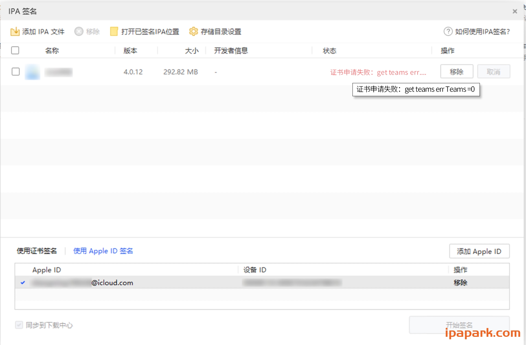This screenshot has height=345, width=526.
Task: Check the checkbox for the 4.0.12 app row
Action: click(16, 71)
